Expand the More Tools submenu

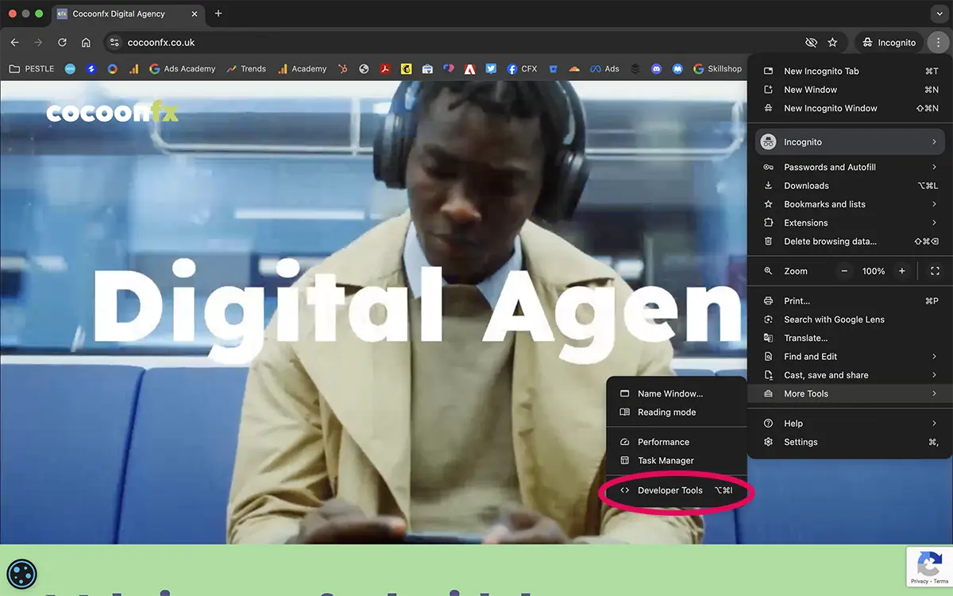pos(806,393)
